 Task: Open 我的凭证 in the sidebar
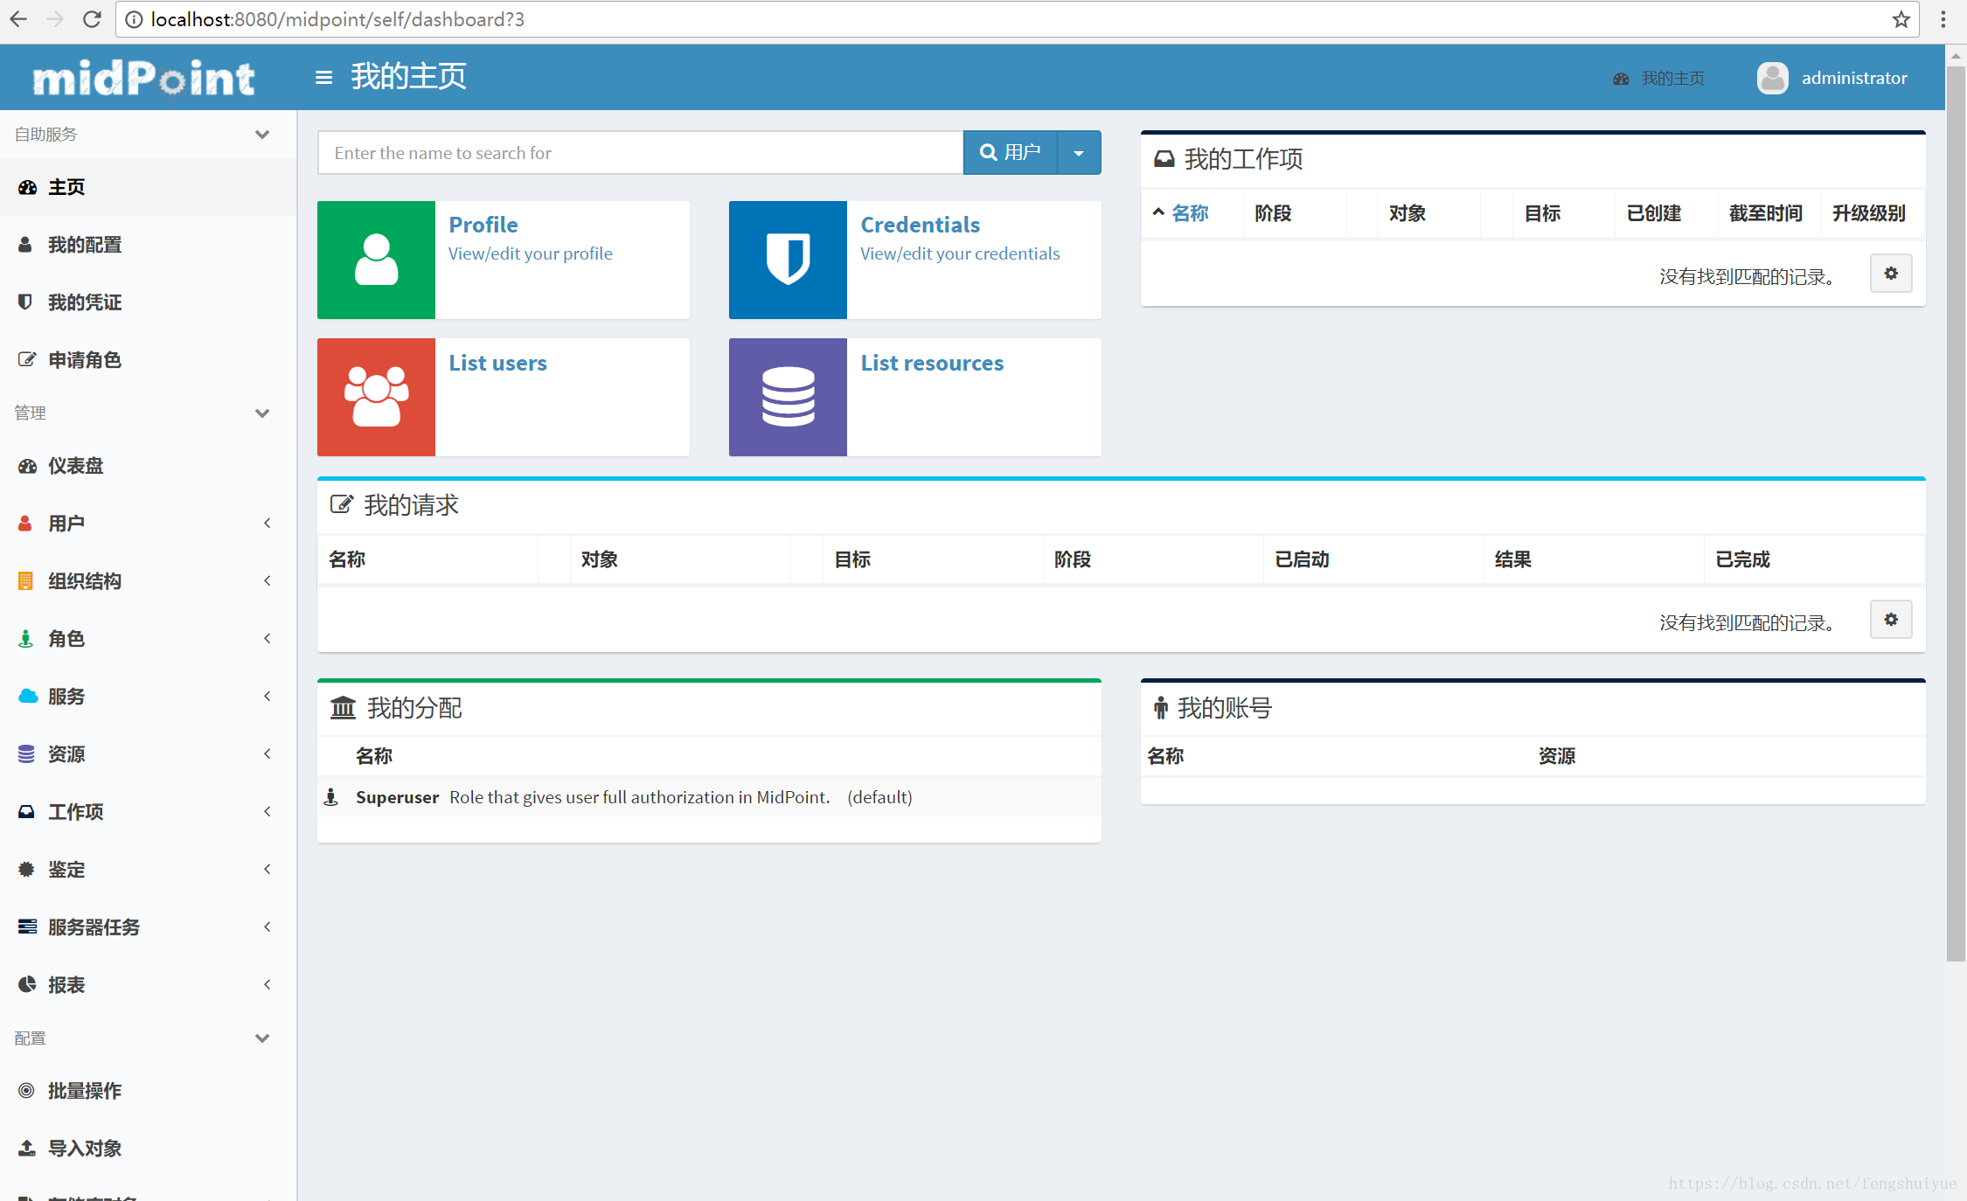[x=84, y=302]
